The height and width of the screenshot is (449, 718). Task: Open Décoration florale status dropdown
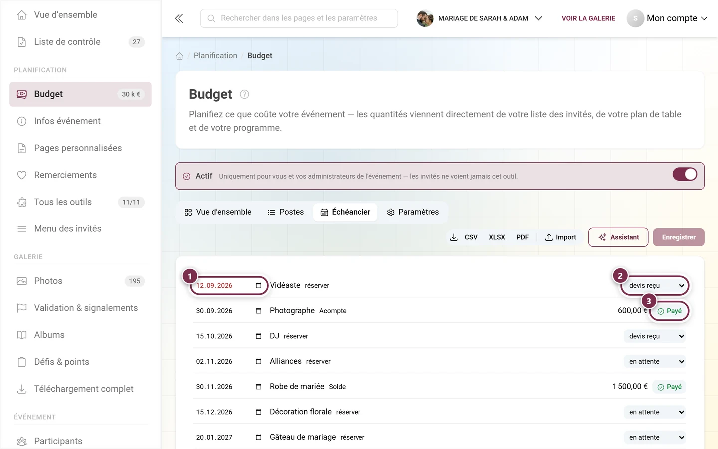click(655, 412)
